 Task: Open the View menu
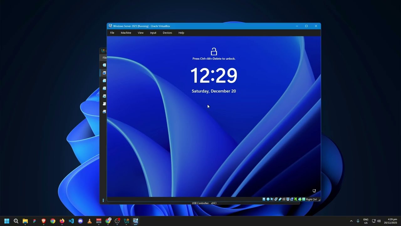[x=141, y=33]
